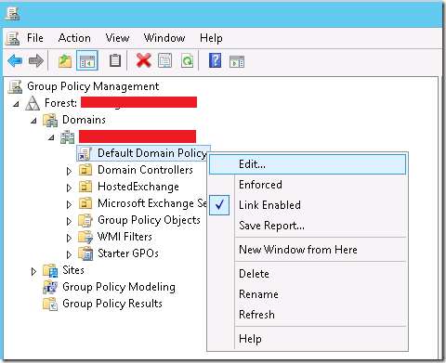Collapse the redacted domain node arrow
This screenshot has width=446, height=363.
(51, 137)
